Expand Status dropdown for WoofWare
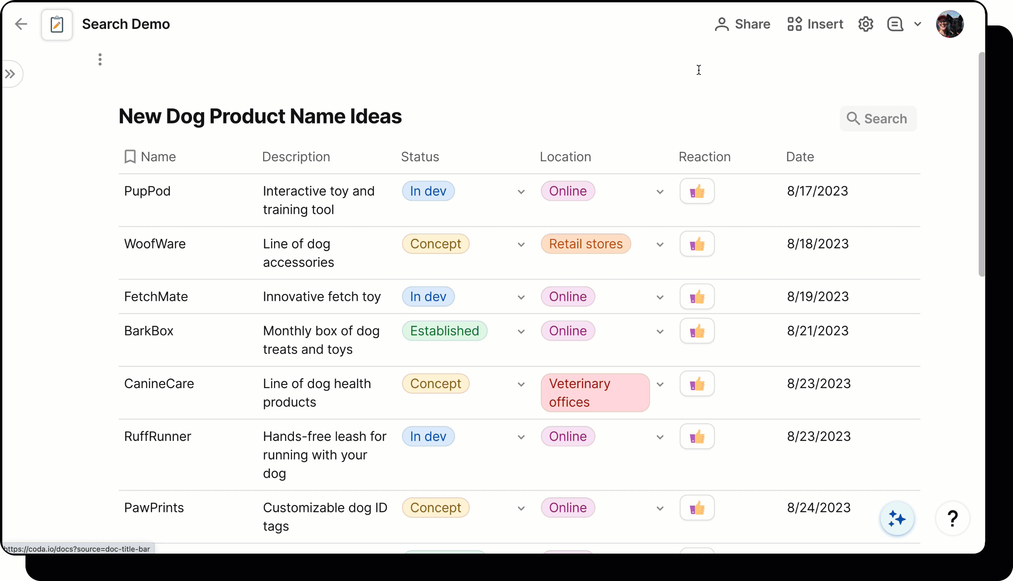1013x581 pixels. (x=521, y=245)
